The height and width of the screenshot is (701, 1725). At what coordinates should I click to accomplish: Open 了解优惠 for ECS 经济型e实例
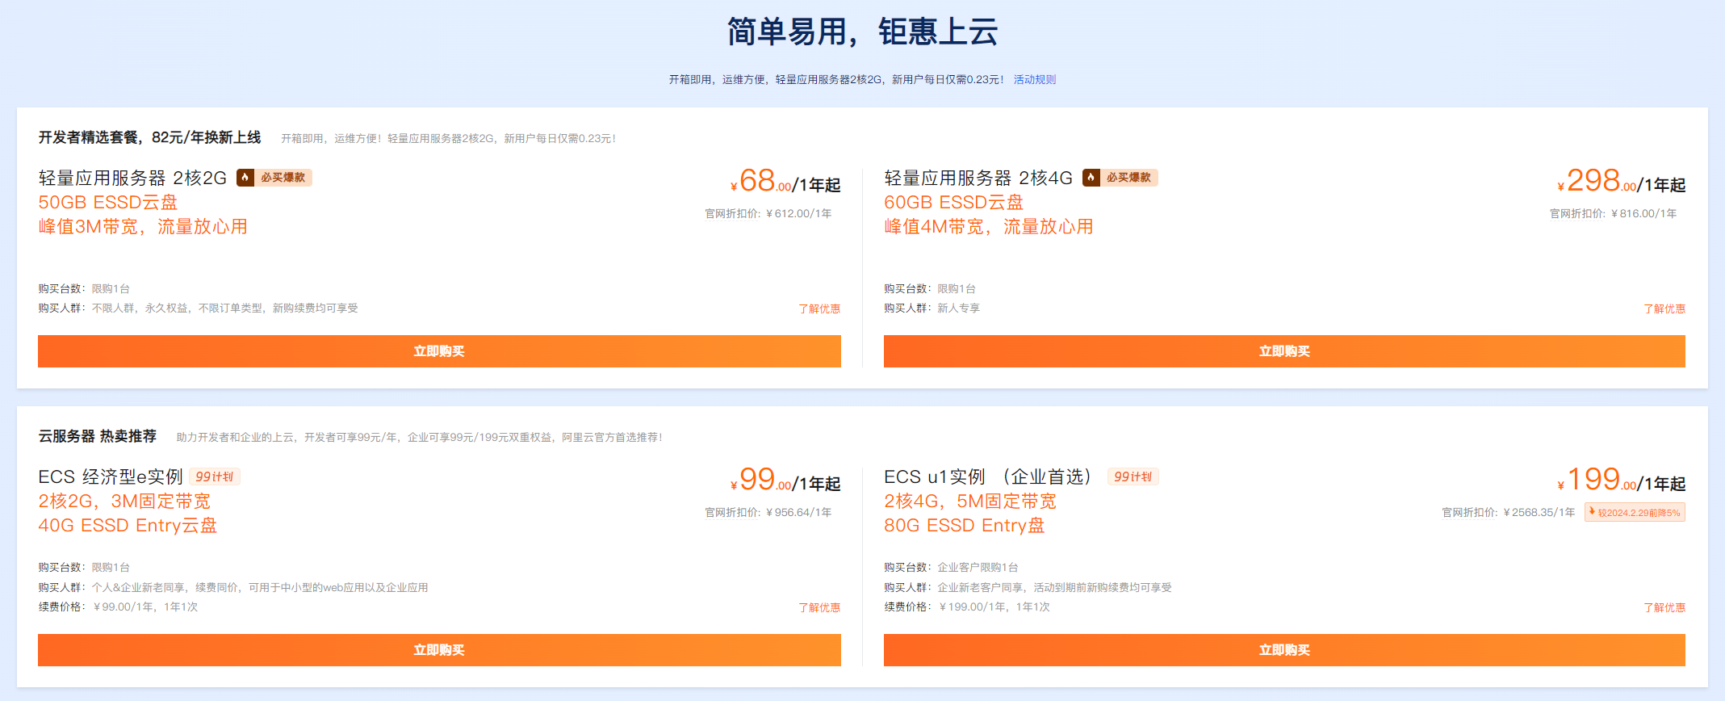pyautogui.click(x=819, y=607)
